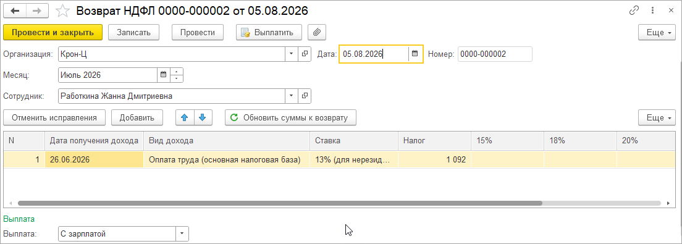Open calendar picker for Месяц
The height and width of the screenshot is (244, 682).
pos(164,75)
